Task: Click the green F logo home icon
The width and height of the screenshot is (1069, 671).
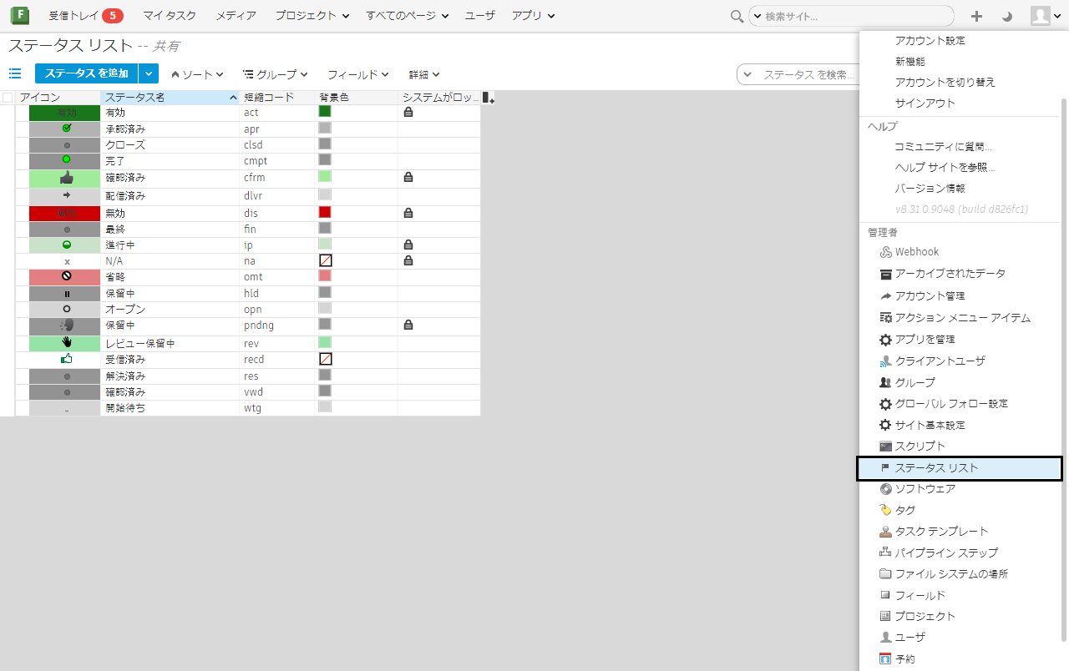Action: (19, 15)
